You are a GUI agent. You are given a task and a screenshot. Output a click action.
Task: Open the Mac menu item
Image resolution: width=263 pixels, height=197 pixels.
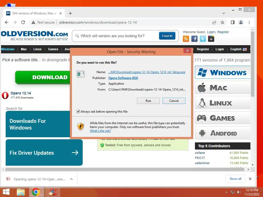click(24, 49)
